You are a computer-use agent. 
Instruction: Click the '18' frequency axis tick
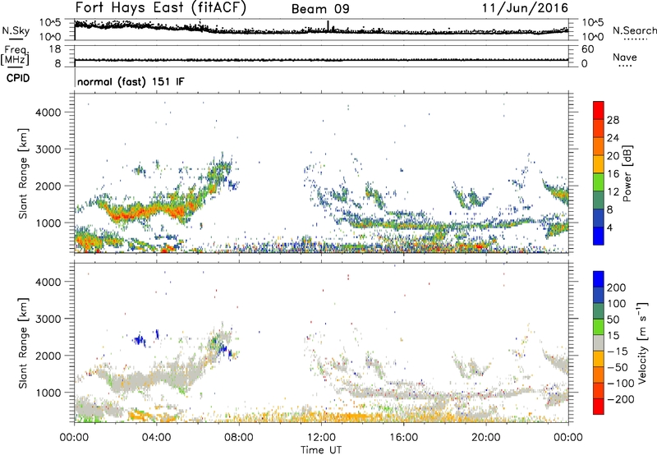click(x=55, y=49)
